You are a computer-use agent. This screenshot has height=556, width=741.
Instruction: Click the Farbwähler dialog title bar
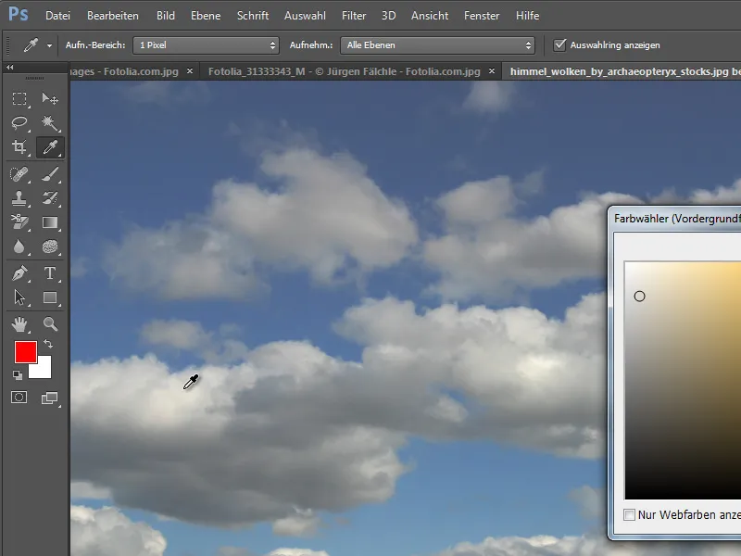pyautogui.click(x=677, y=219)
